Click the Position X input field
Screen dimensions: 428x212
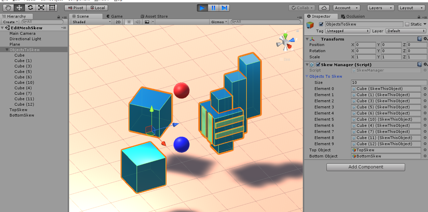pos(365,45)
